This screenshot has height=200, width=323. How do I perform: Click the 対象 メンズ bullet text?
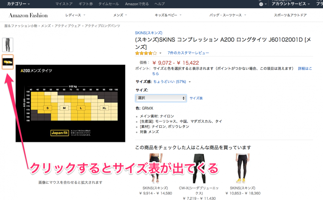[x=149, y=132]
